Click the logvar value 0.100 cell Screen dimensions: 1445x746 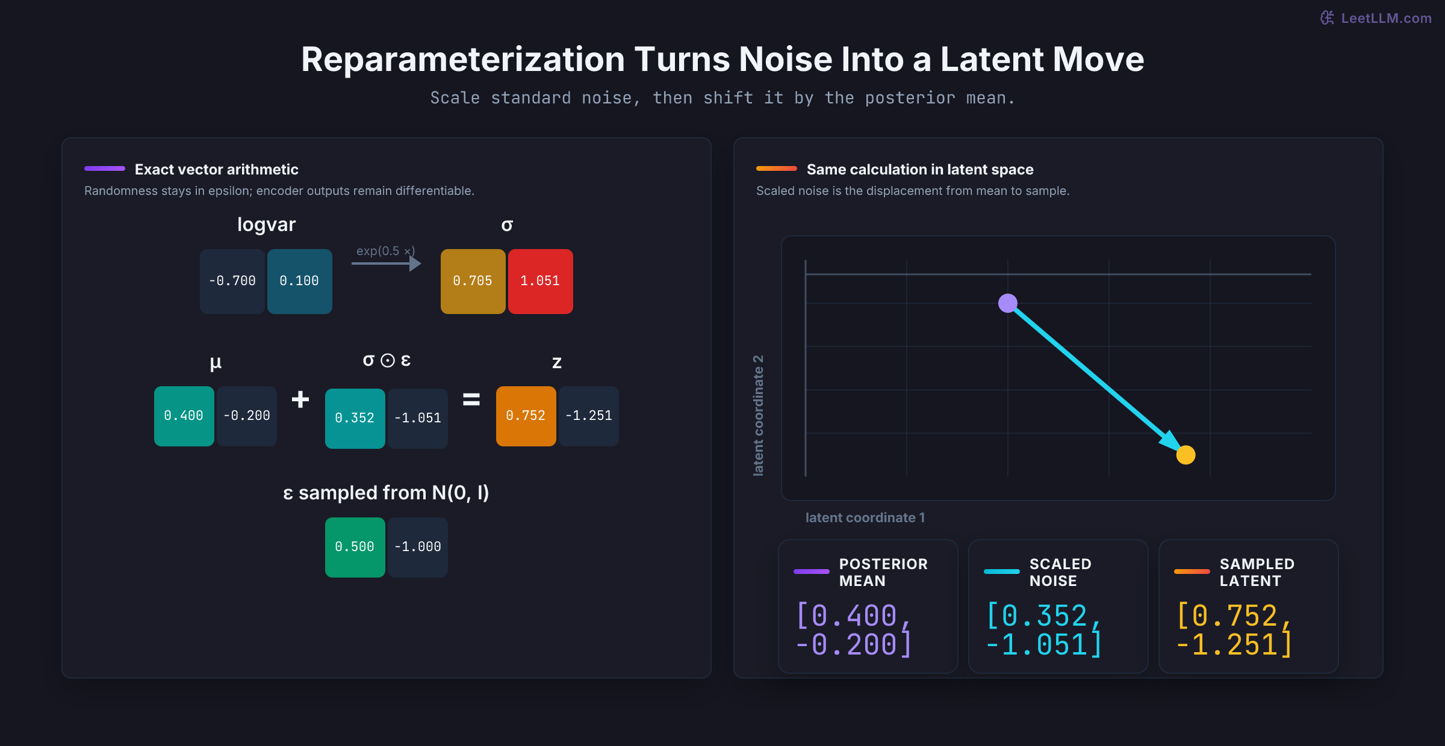coord(299,281)
